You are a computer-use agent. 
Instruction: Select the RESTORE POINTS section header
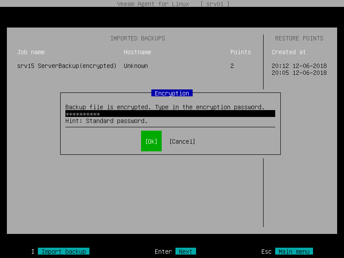pos(299,38)
